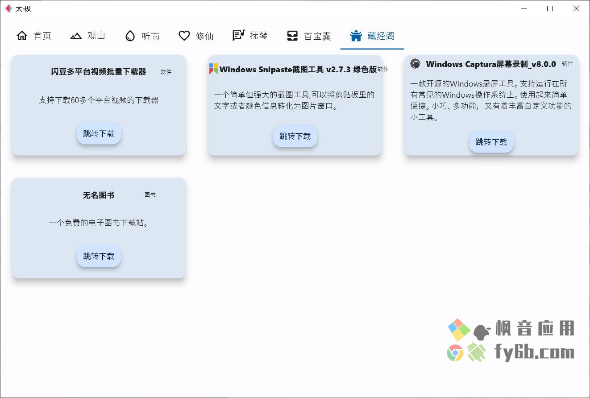The width and height of the screenshot is (590, 398).
Task: Go to the 百宝囊 tab
Action: point(309,36)
